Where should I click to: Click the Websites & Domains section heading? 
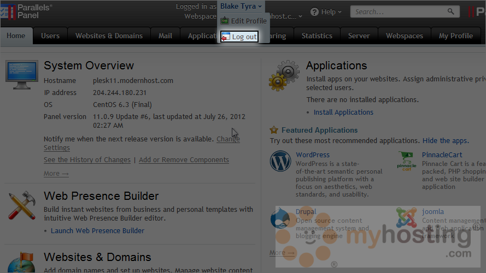coord(97,257)
